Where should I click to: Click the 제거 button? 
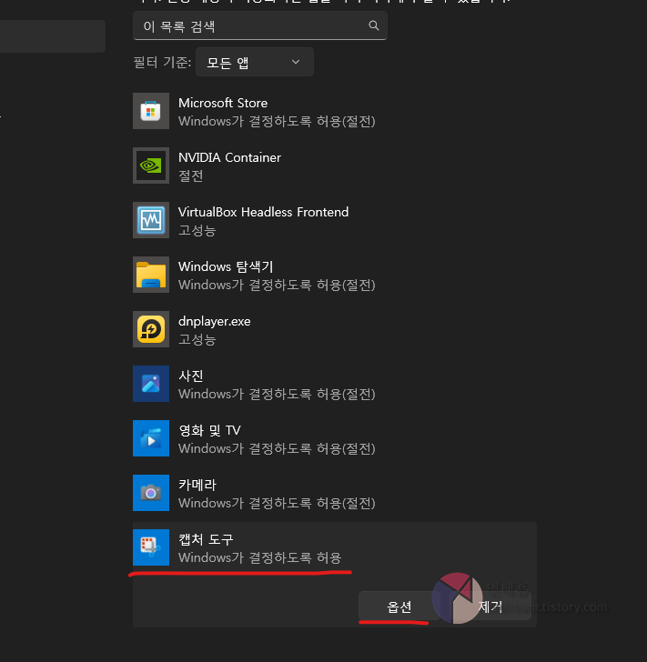pyautogui.click(x=490, y=607)
